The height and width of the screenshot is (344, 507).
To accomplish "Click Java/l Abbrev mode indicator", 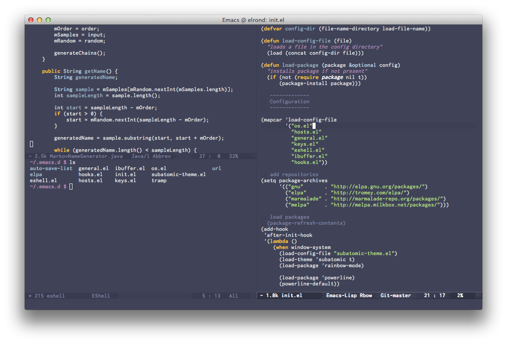I will [151, 156].
